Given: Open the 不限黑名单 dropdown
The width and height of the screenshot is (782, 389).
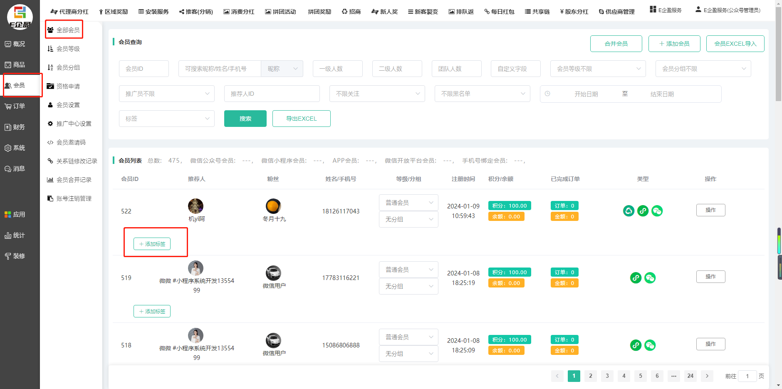Looking at the screenshot, I should tap(482, 94).
